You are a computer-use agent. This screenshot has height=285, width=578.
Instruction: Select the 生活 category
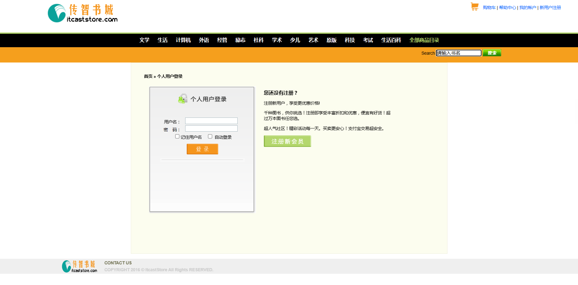[162, 40]
